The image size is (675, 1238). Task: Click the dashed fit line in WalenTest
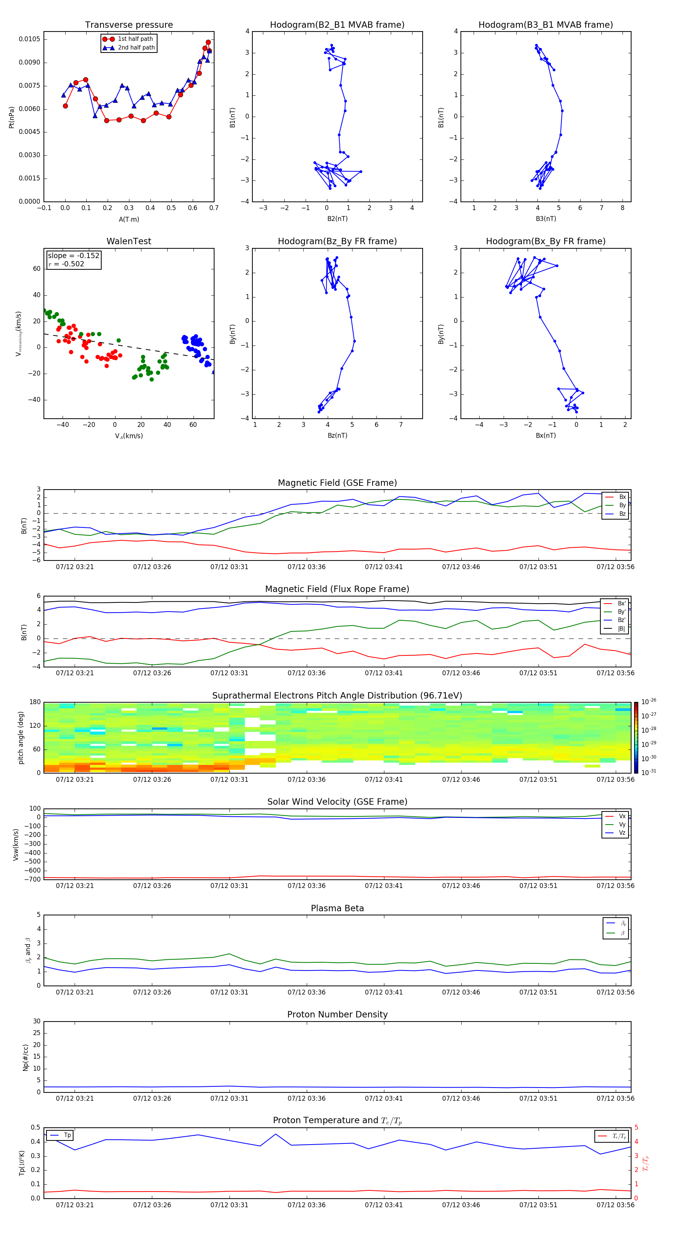click(x=129, y=347)
